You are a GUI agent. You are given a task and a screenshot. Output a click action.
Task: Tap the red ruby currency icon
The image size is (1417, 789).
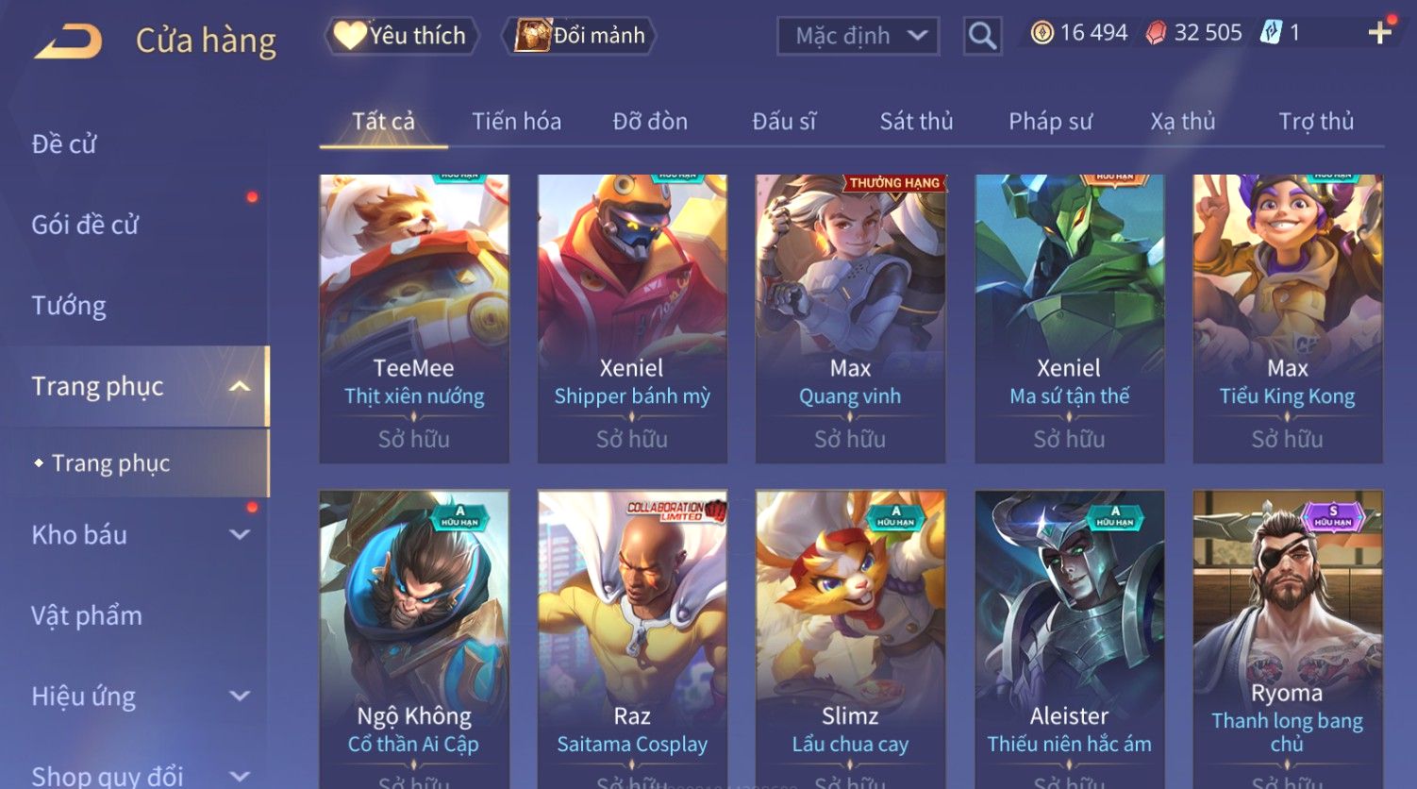(x=1156, y=33)
